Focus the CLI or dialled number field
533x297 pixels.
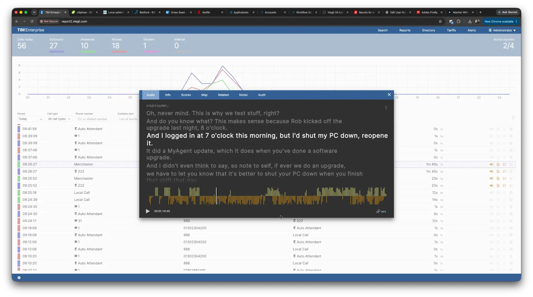95,119
